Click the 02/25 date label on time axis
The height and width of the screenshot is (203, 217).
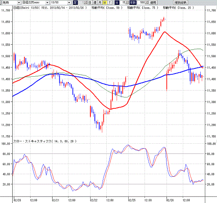coord(132,200)
